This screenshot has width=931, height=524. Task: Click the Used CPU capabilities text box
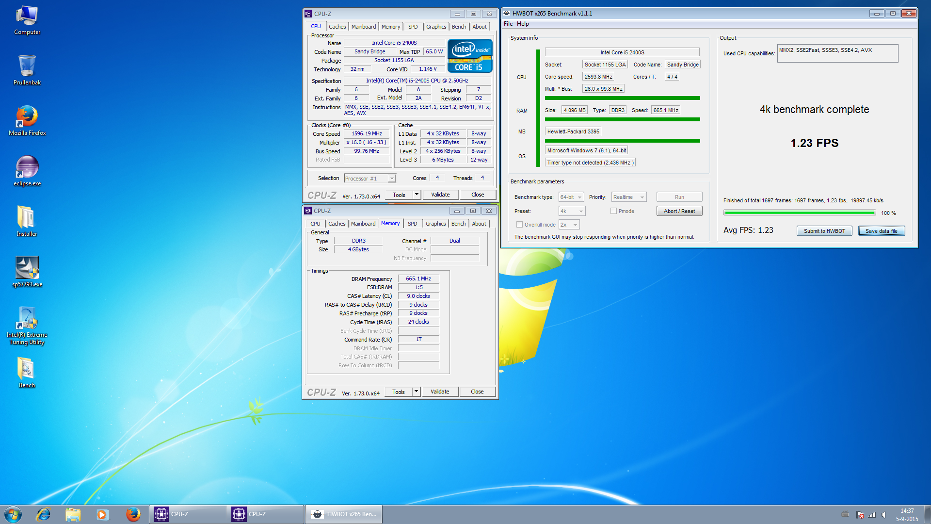tap(837, 53)
